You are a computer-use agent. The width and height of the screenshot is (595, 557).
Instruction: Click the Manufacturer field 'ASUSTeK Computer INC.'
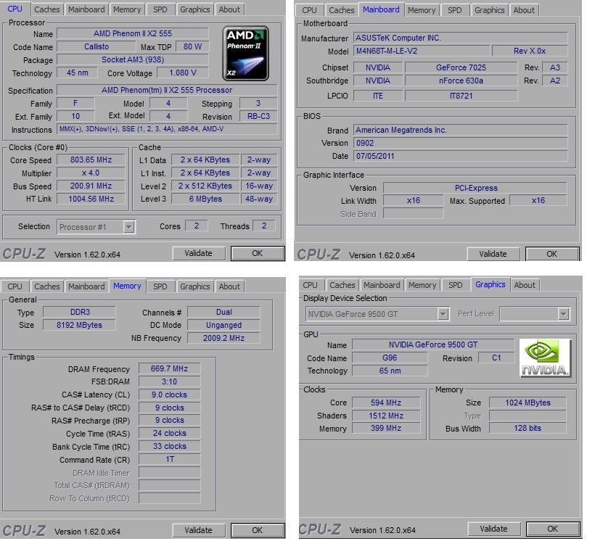[461, 38]
